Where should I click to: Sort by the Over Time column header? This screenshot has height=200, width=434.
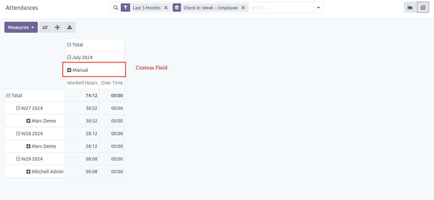click(x=112, y=83)
